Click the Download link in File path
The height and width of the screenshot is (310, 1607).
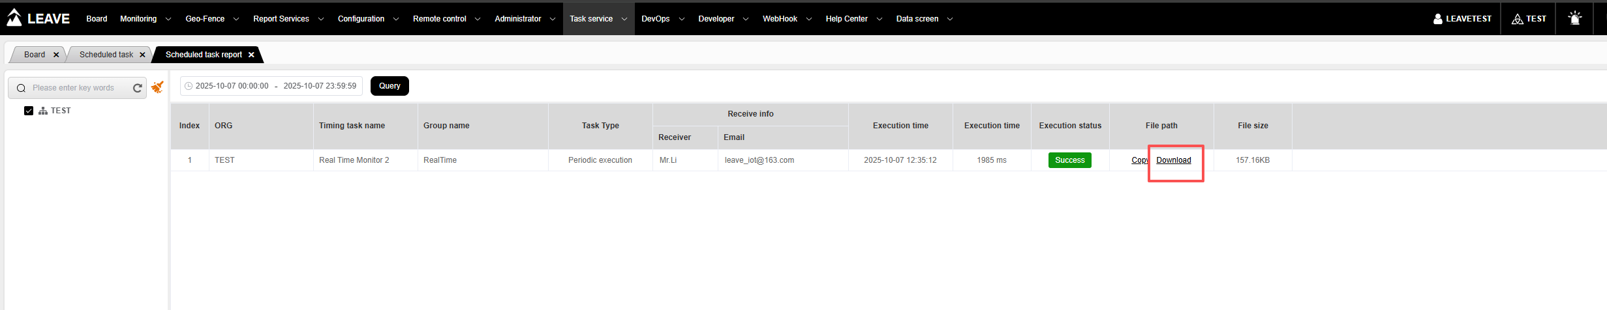(1173, 160)
